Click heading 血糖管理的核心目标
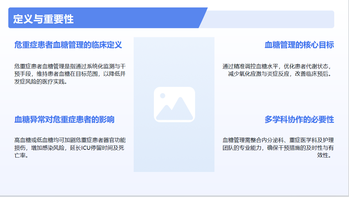 point(299,46)
